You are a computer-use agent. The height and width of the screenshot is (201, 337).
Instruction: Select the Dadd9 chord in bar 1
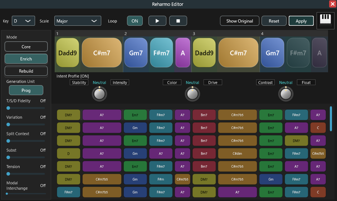68,53
